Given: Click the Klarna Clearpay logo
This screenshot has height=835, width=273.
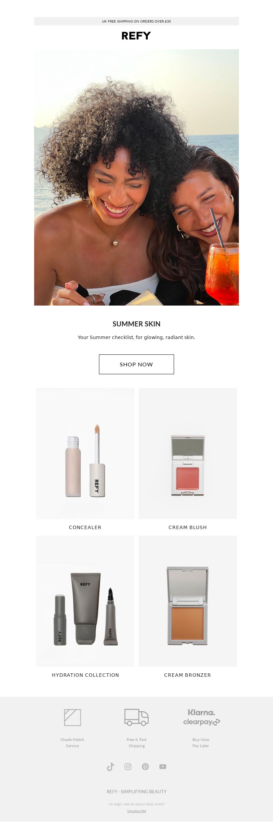Looking at the screenshot, I should tap(201, 717).
